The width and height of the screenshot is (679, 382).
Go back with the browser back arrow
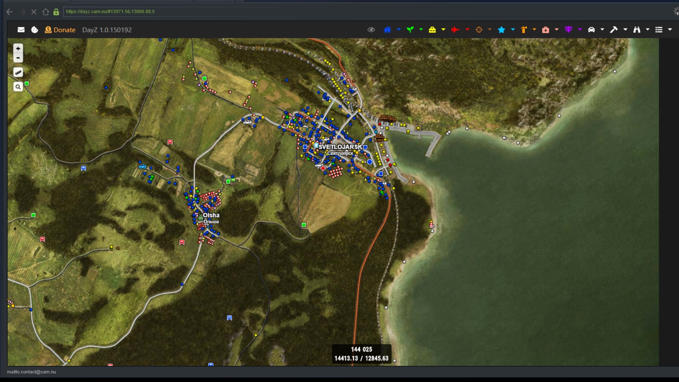tap(9, 12)
